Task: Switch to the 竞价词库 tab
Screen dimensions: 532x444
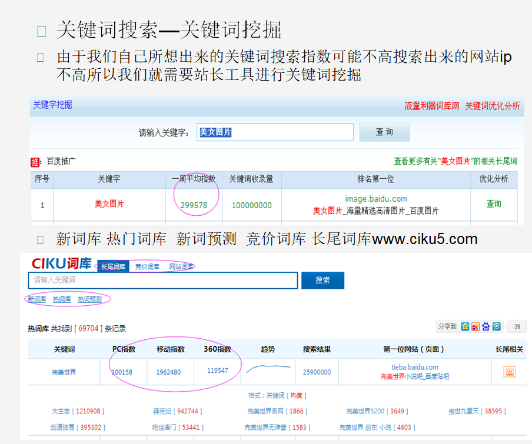Action: pyautogui.click(x=147, y=267)
